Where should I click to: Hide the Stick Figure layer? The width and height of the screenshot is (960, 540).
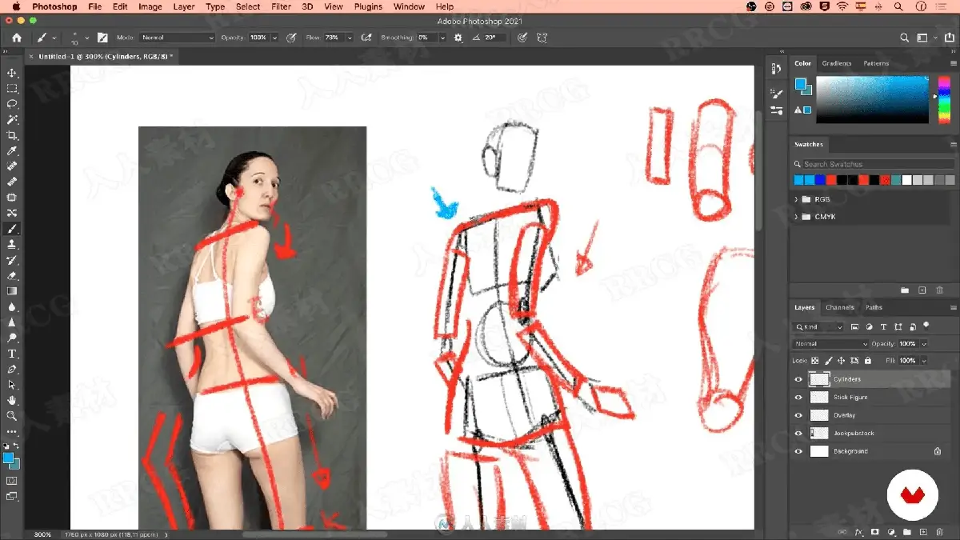[798, 397]
